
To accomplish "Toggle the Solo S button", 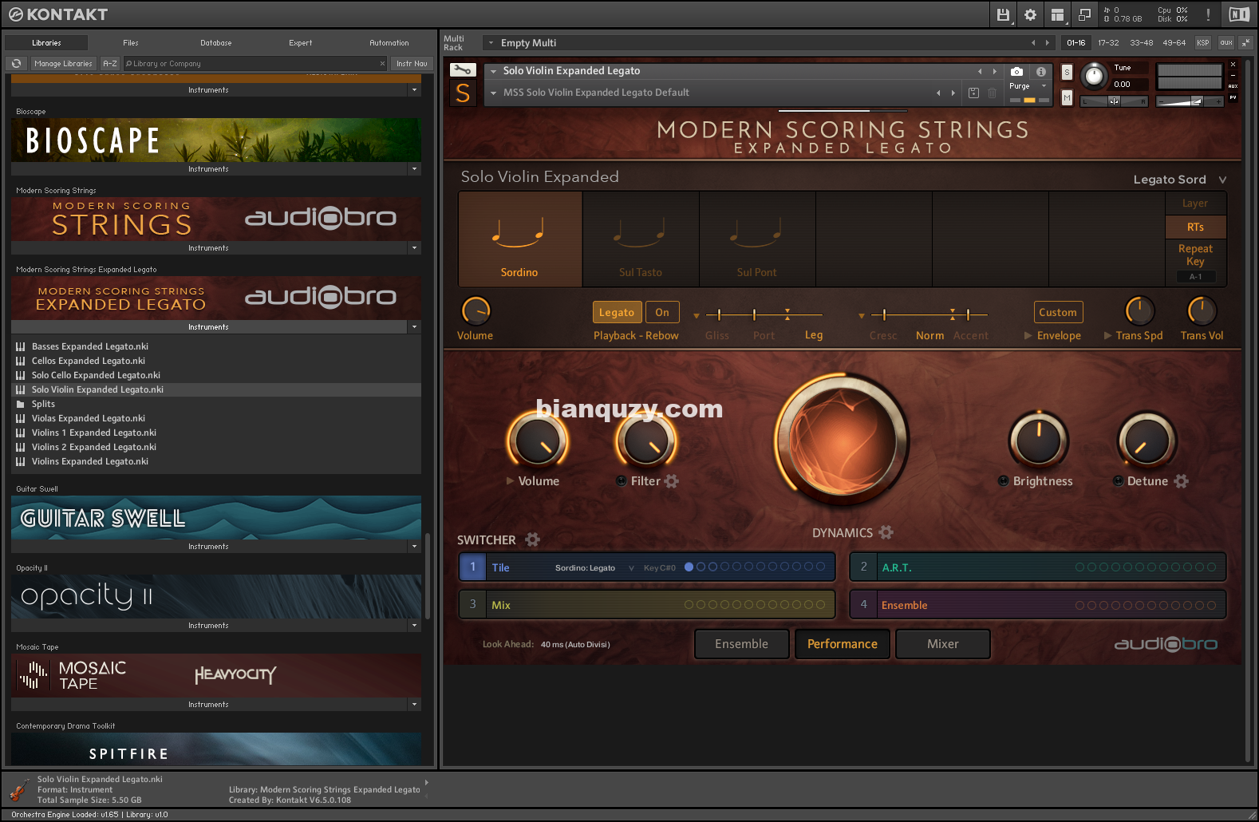I will [1067, 72].
